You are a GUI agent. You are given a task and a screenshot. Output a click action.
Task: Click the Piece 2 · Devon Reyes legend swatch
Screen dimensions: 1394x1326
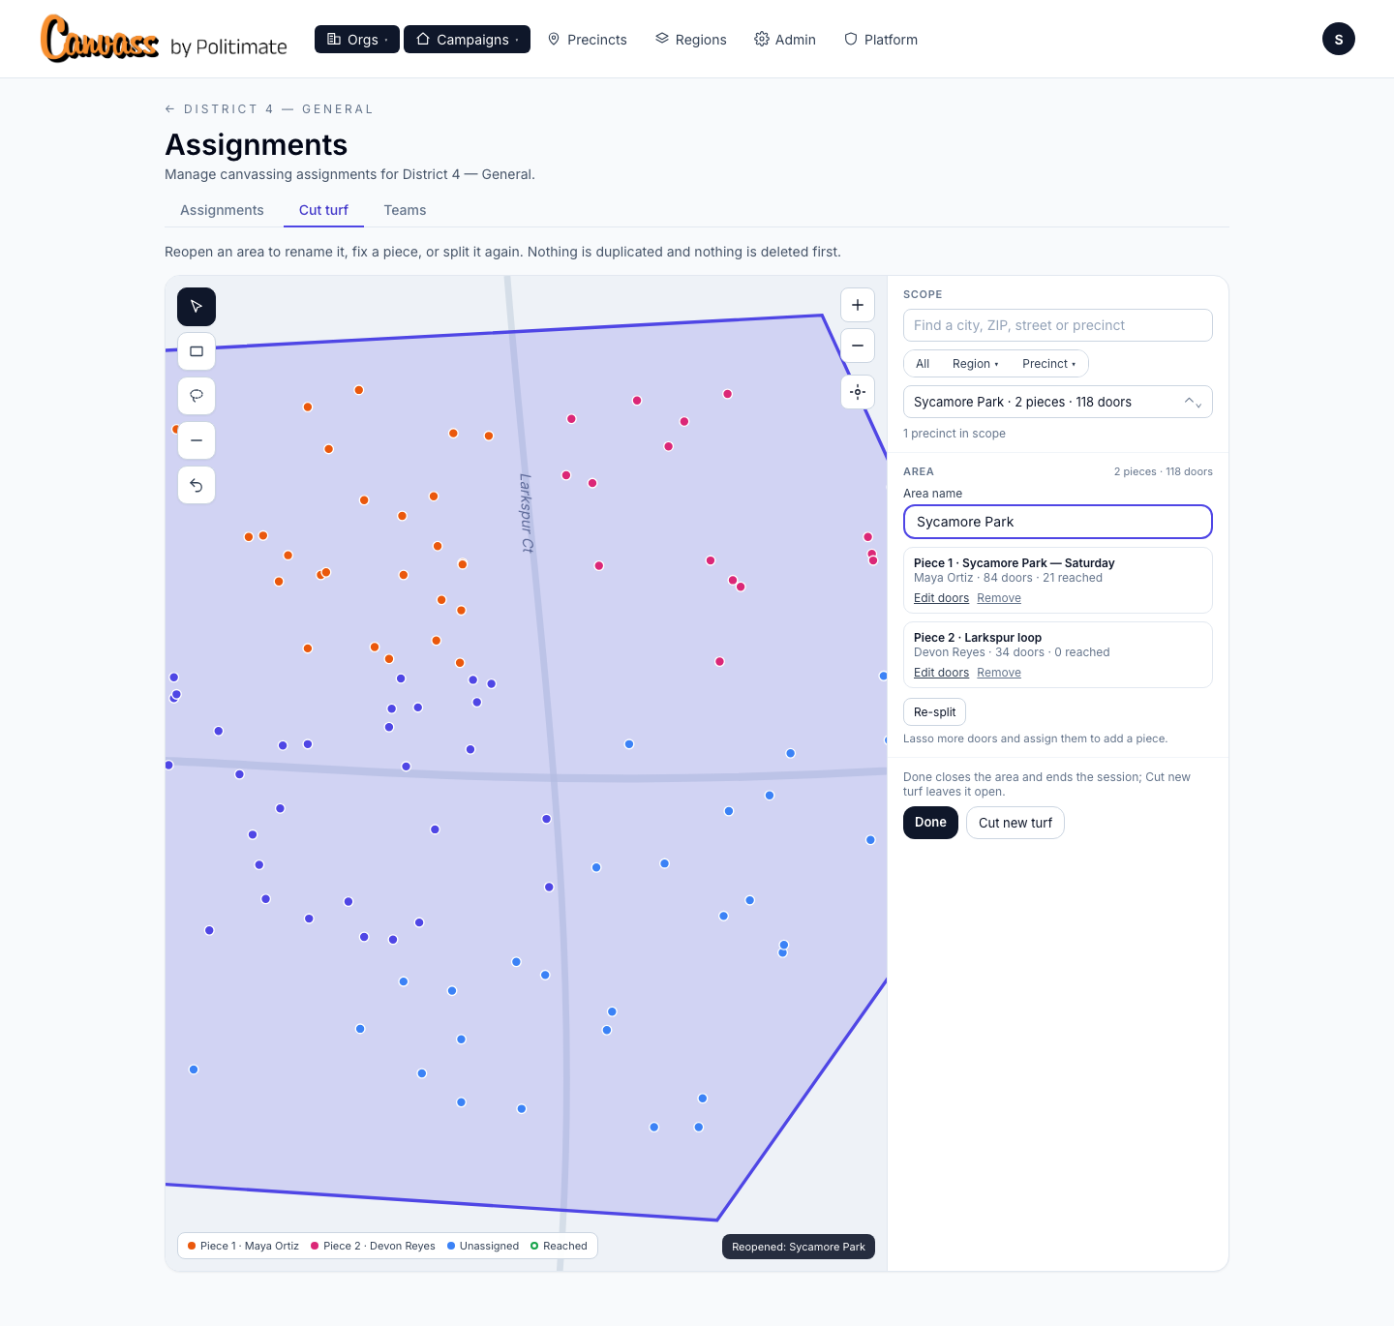(315, 1246)
